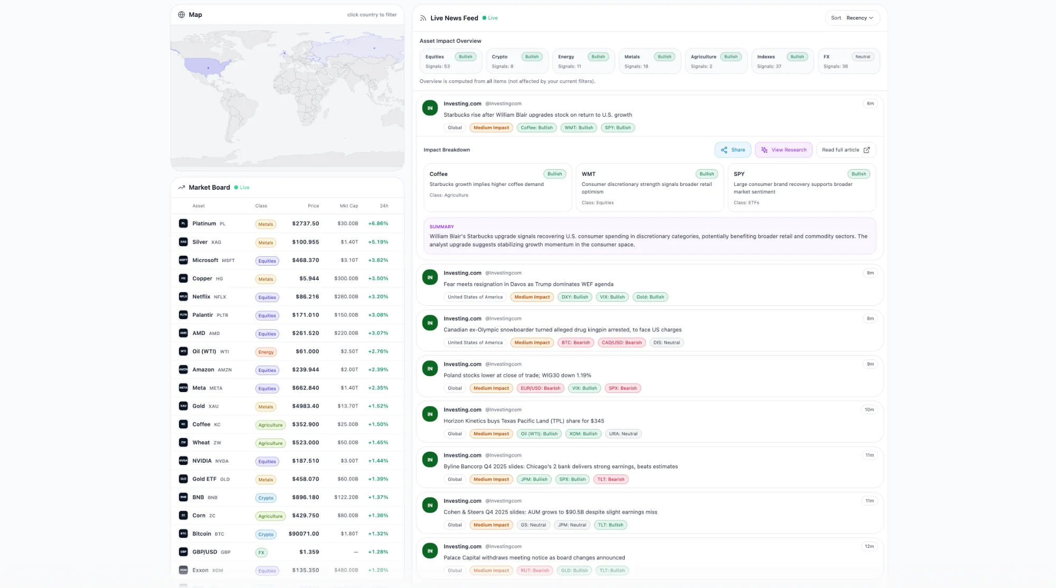
Task: Select the Crypto asset impact card
Action: (x=516, y=61)
